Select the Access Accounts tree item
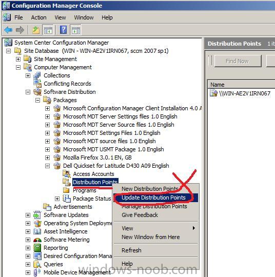The width and height of the screenshot is (275, 277). (93, 174)
